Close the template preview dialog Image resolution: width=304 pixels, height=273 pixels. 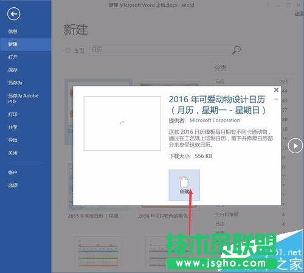276,90
